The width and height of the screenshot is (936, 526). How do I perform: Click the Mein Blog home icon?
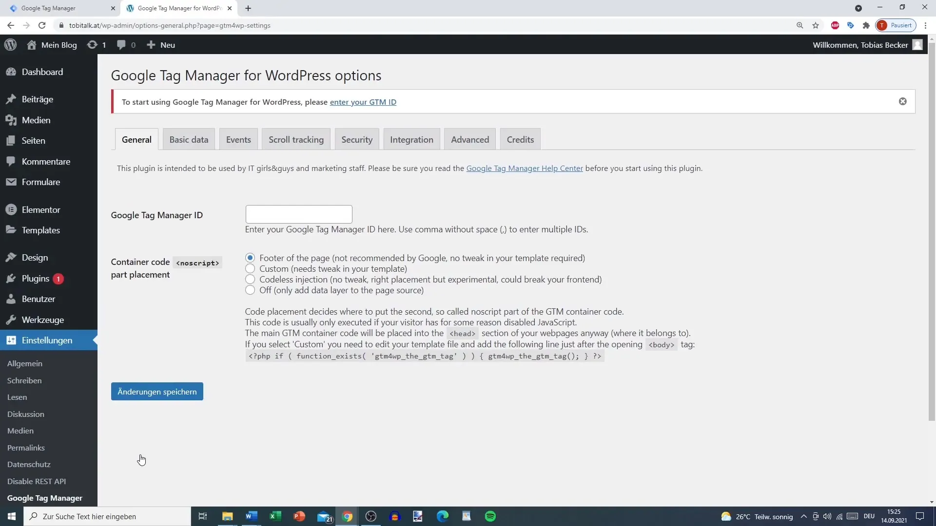32,45
